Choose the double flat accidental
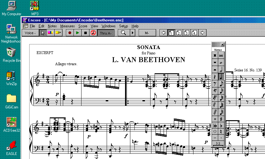Screen dimensions: 265x159 tap(215, 125)
